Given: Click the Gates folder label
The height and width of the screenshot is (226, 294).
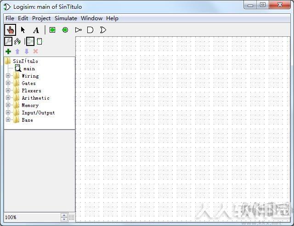Looking at the screenshot, I should (28, 83).
